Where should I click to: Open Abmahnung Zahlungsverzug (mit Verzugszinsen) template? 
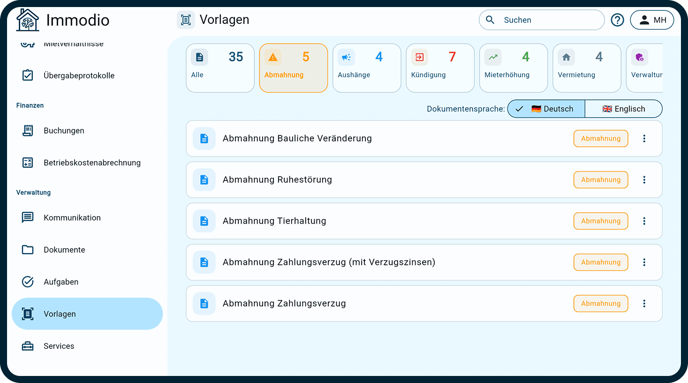point(424,263)
